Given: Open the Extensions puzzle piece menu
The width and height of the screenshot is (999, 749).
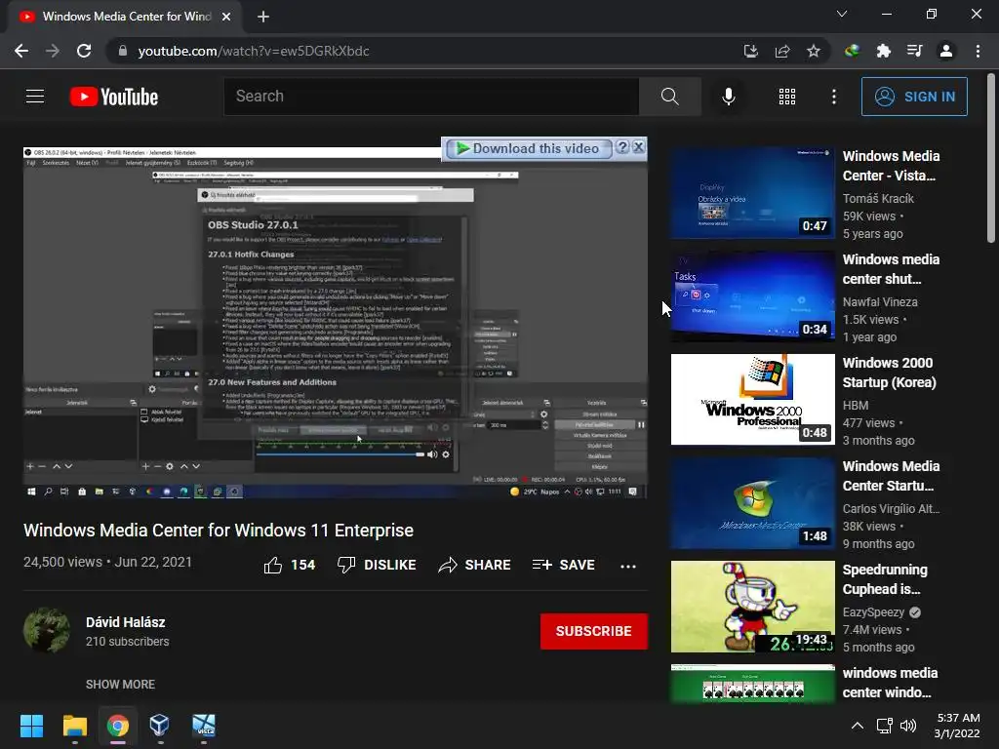Looking at the screenshot, I should (x=883, y=51).
